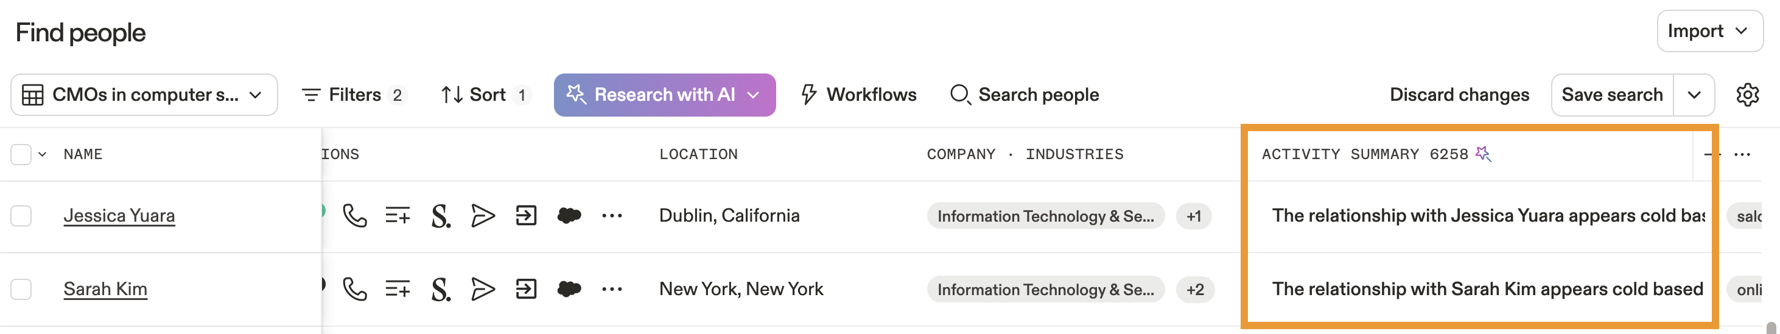Click the send email icon for Sarah Kim

point(482,289)
